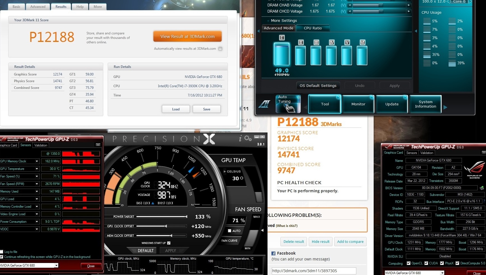Viewport: 486px width, 275px height.
Task: Toggle CUDA checkbox in GPU-Z
Action: pos(426,263)
